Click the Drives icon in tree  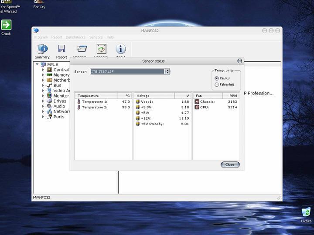(x=49, y=101)
